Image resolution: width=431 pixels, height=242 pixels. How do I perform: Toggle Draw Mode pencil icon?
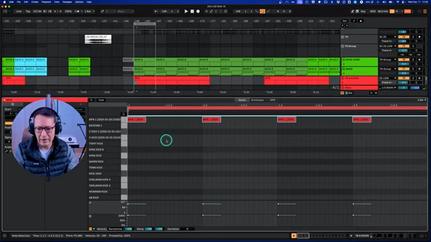[x=352, y=11]
